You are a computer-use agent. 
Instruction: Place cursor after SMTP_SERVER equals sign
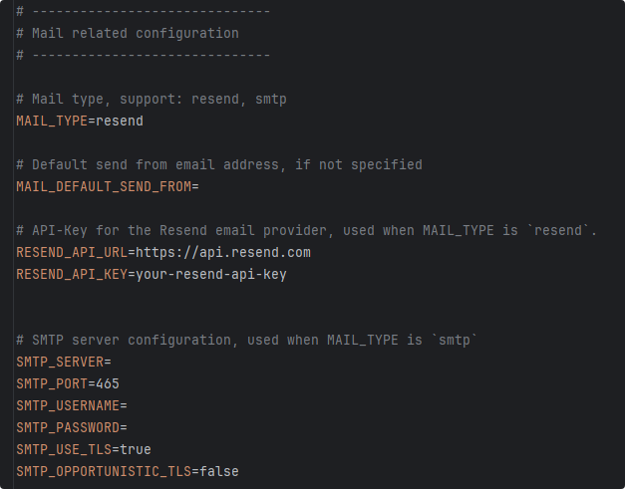(x=112, y=362)
